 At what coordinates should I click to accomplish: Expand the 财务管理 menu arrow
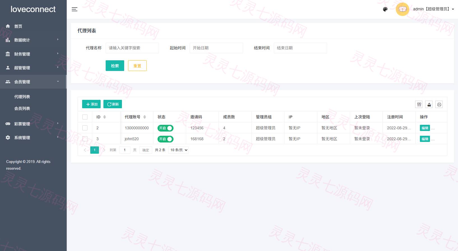pos(58,54)
